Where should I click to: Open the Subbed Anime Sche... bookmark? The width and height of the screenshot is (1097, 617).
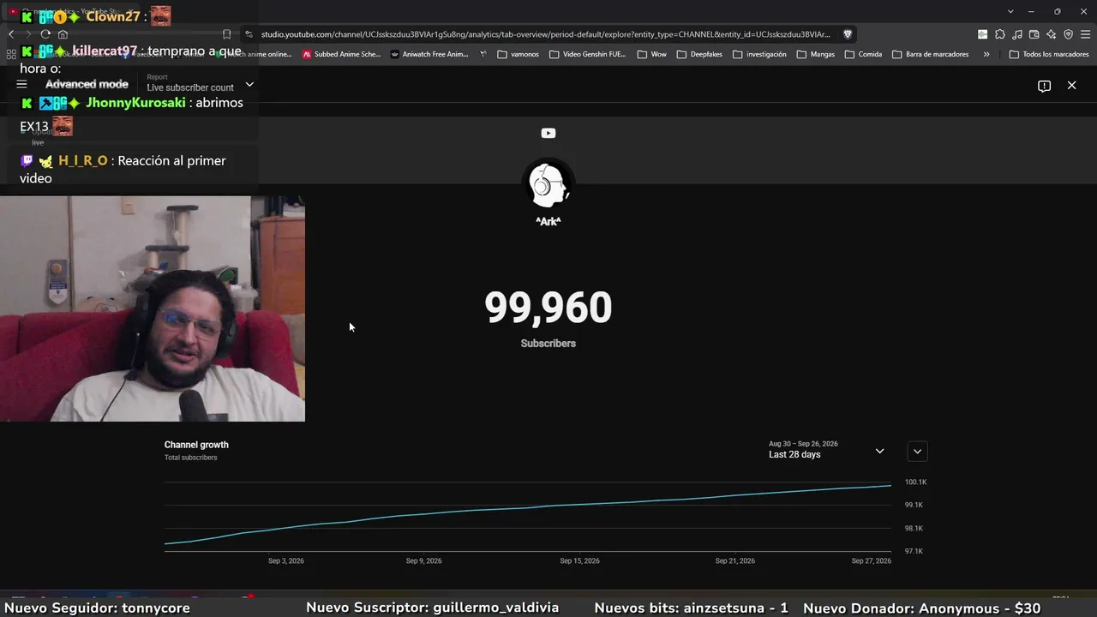341,54
